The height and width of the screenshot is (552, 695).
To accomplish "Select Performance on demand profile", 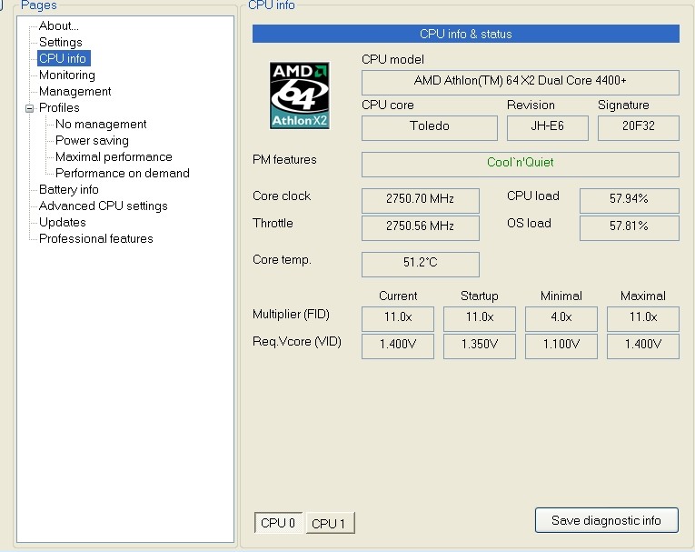I will (x=123, y=173).
